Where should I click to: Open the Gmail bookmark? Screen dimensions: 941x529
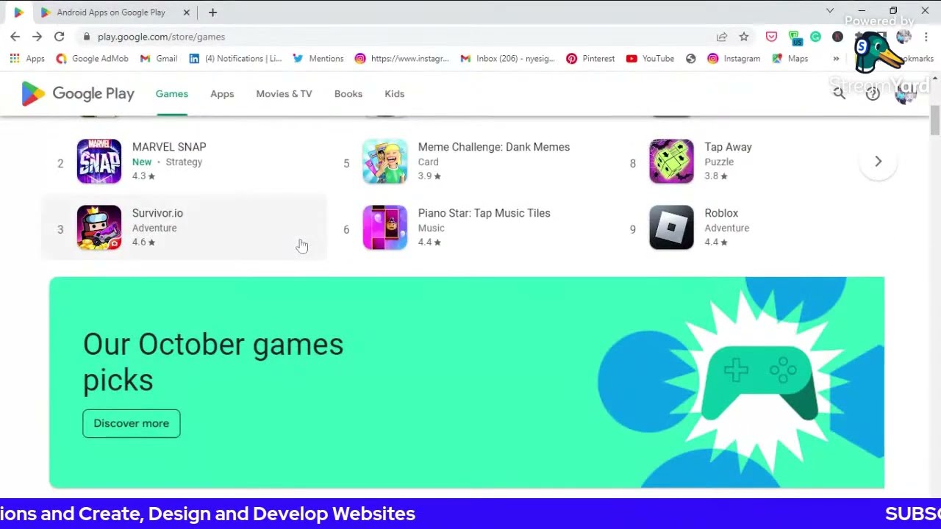158,59
